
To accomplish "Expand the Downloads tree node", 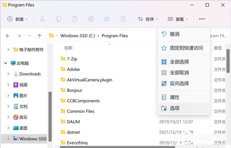I will (x=8, y=74).
